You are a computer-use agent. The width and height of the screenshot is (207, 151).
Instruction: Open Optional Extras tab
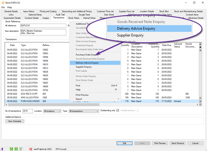[x=35, y=15]
